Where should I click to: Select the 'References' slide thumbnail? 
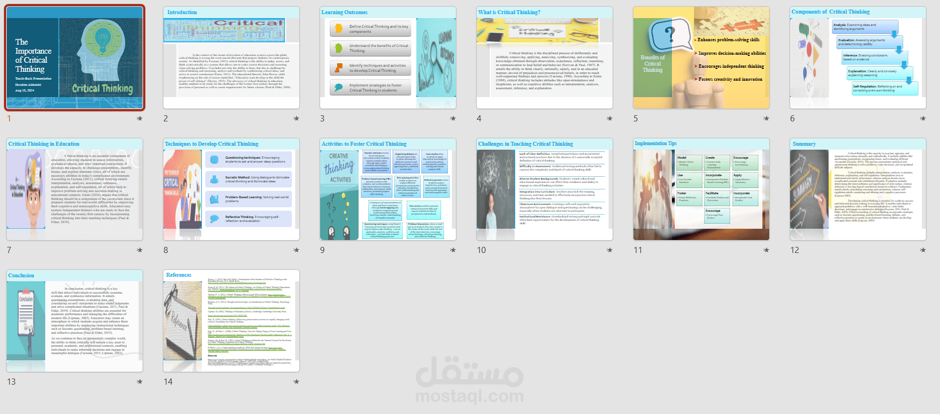point(231,321)
